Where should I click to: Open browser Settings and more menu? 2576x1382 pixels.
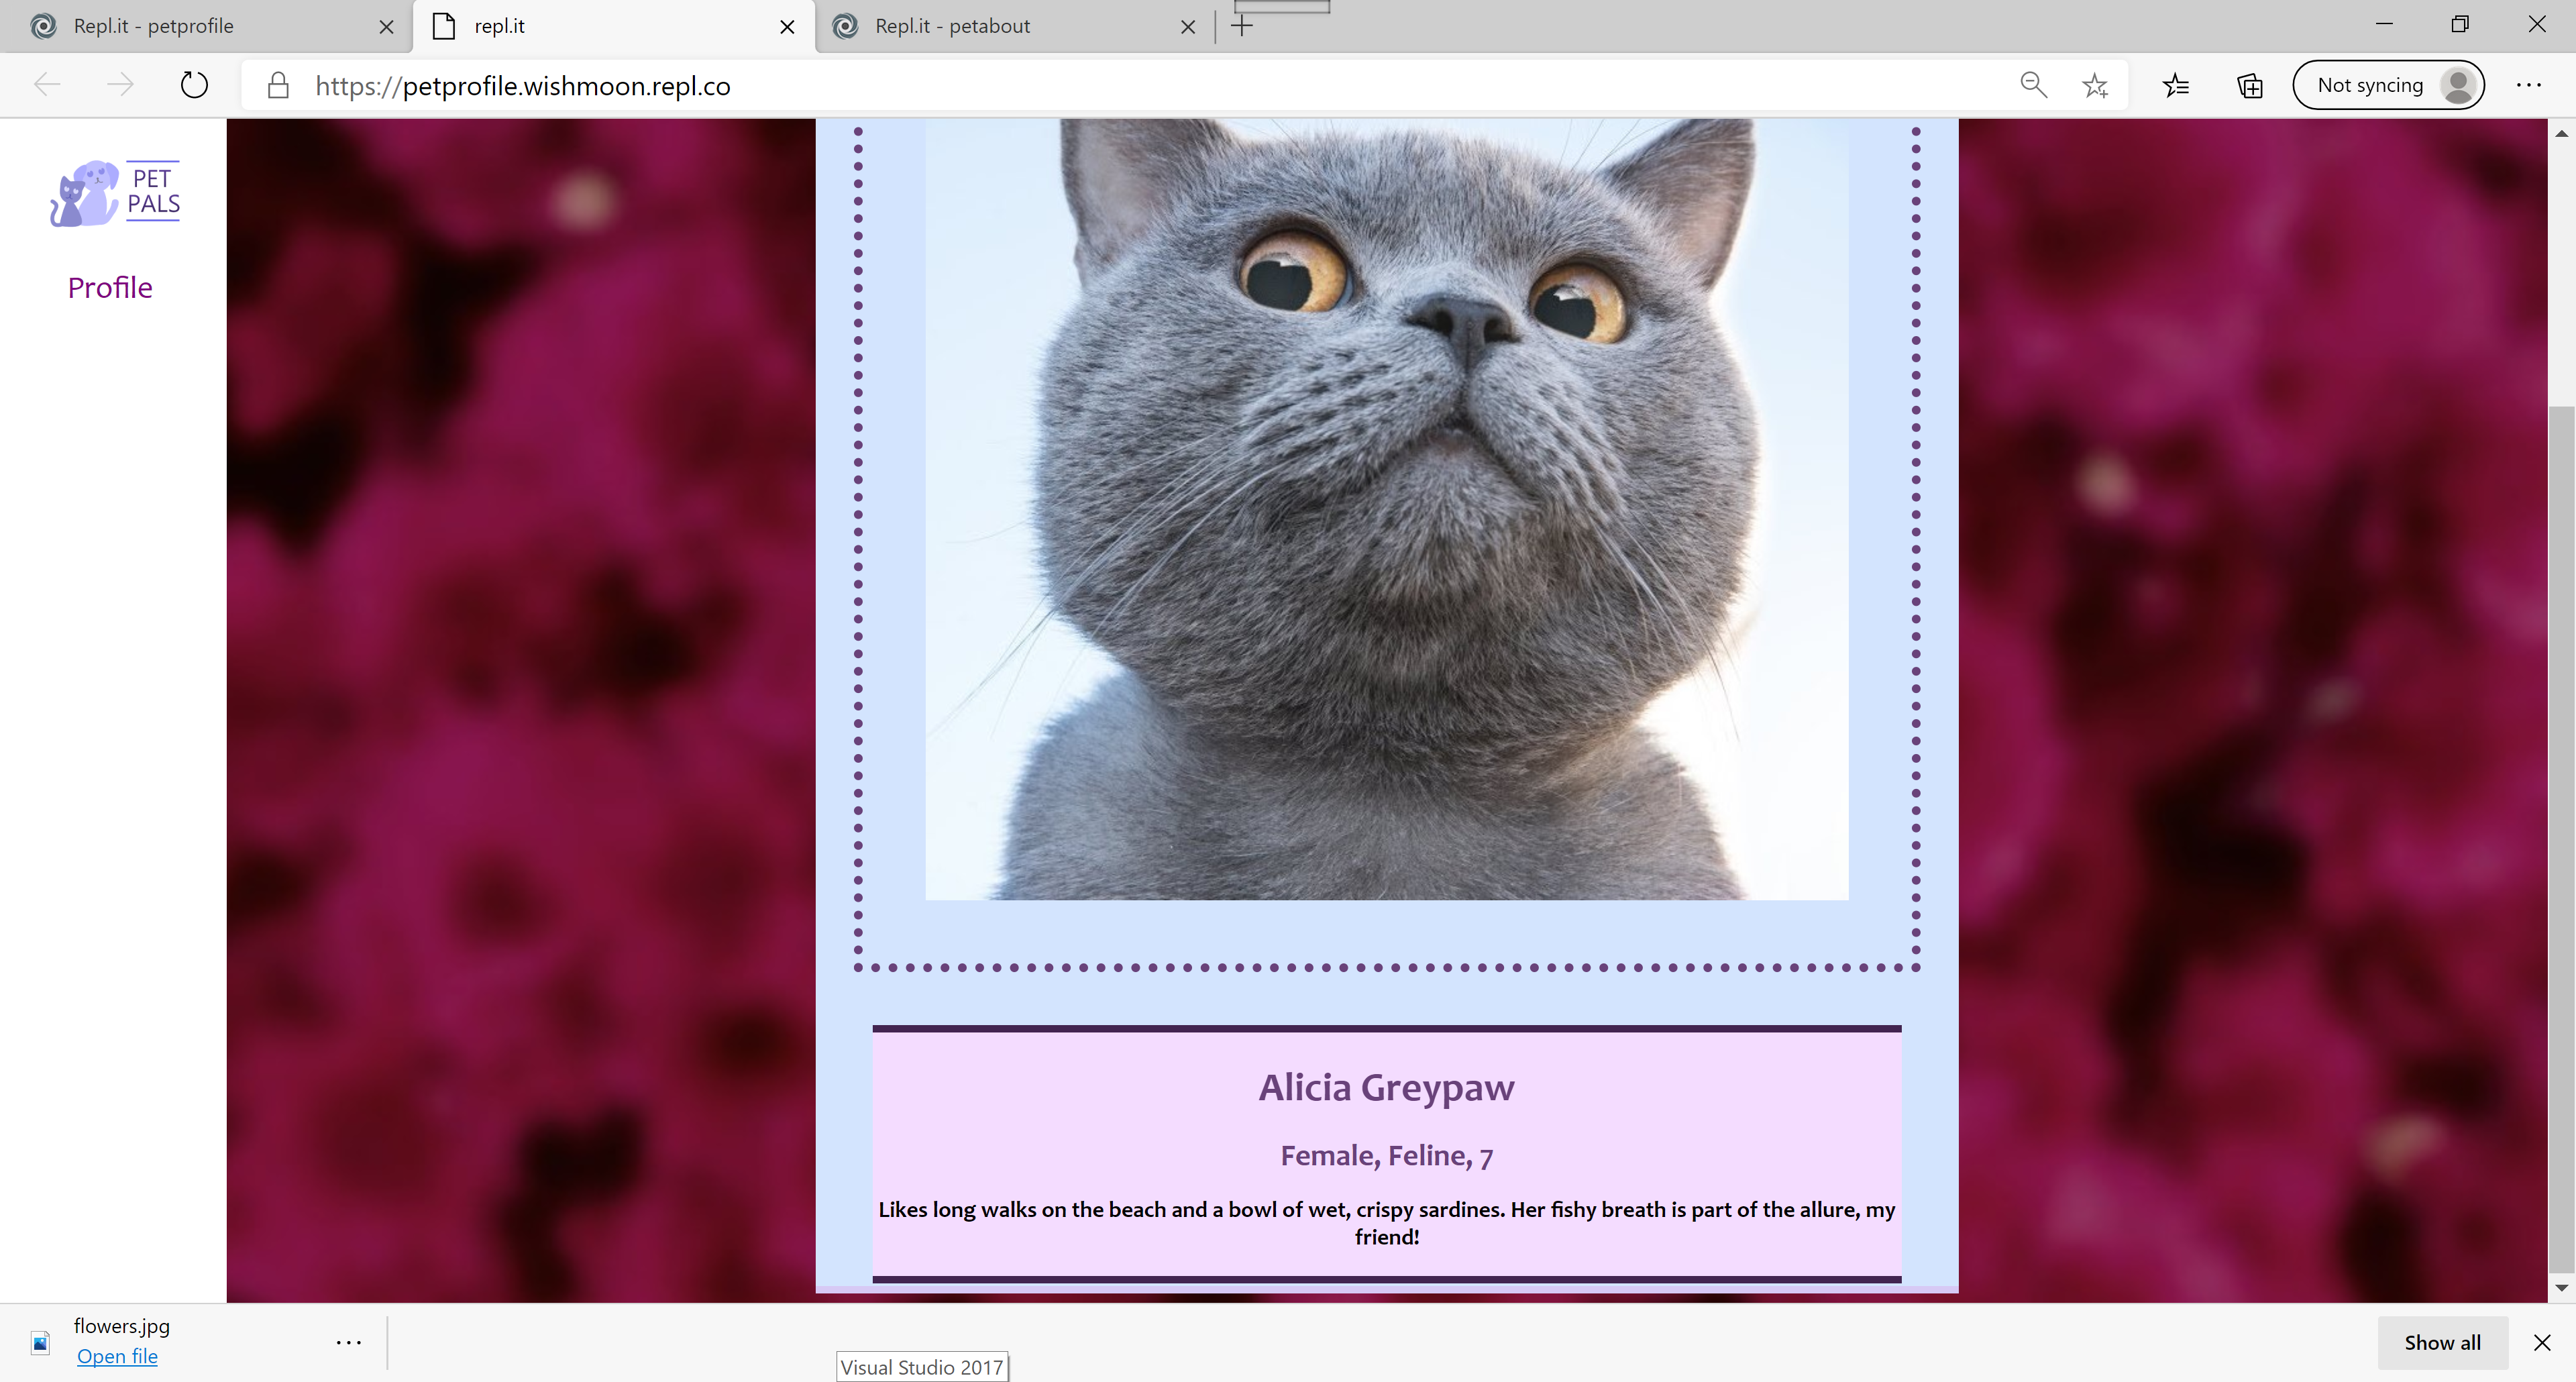click(x=2528, y=85)
